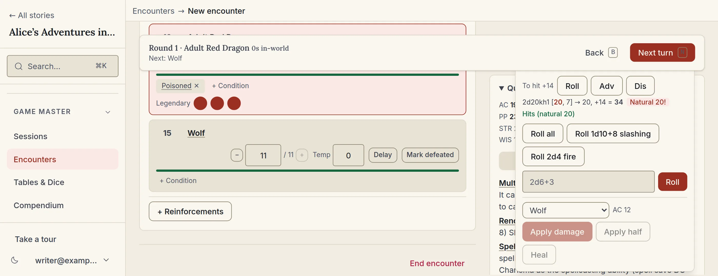
Task: Open the writer account dropdown
Action: click(106, 260)
